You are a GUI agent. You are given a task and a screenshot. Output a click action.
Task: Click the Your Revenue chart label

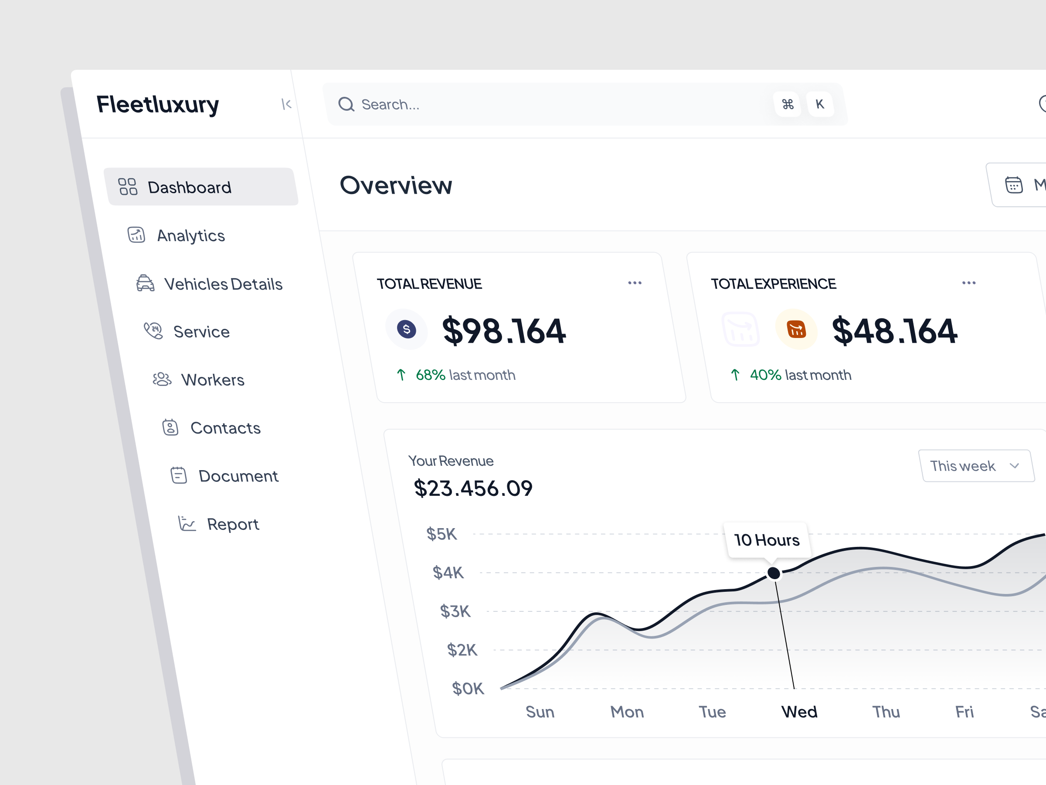tap(451, 461)
